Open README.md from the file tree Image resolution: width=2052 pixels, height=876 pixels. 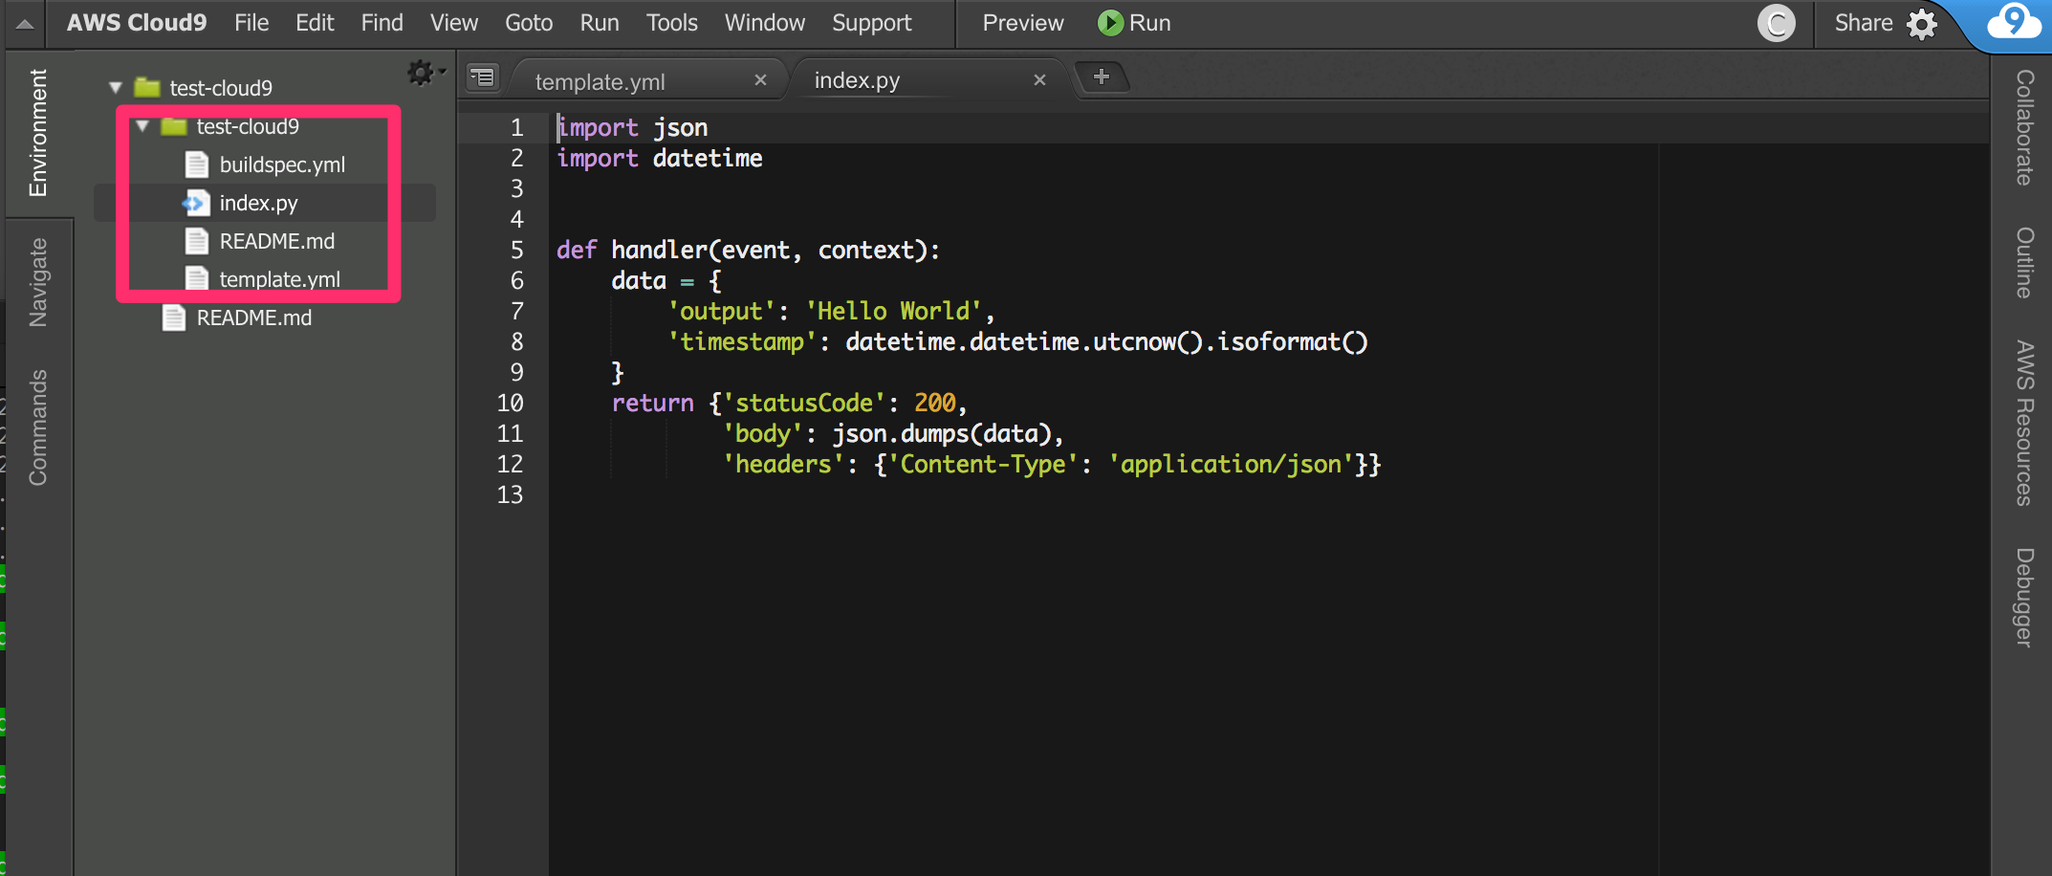click(277, 241)
